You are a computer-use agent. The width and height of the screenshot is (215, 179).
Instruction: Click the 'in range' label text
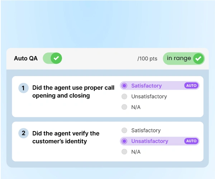pos(179,58)
